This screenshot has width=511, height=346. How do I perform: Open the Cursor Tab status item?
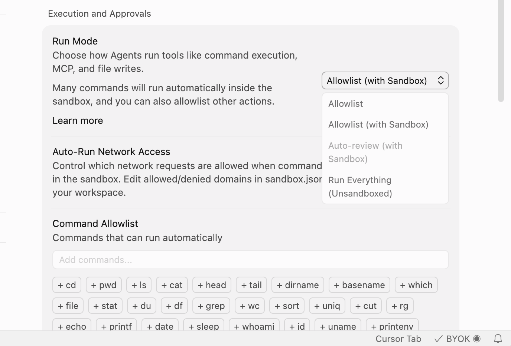[398, 339]
